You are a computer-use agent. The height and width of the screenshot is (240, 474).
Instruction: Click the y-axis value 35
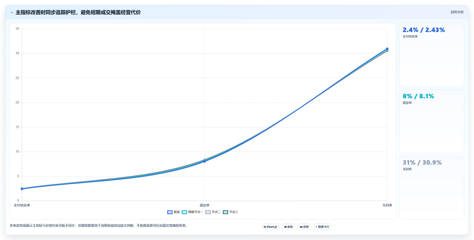point(17,29)
